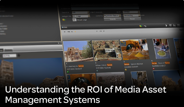Open the 'Search in' (all) dropdown

tap(81, 12)
